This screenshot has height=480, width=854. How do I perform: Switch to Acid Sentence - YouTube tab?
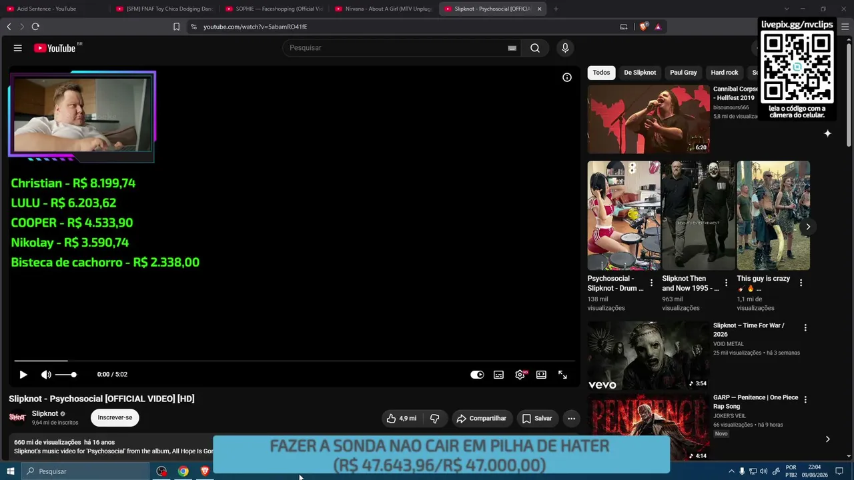(55, 9)
